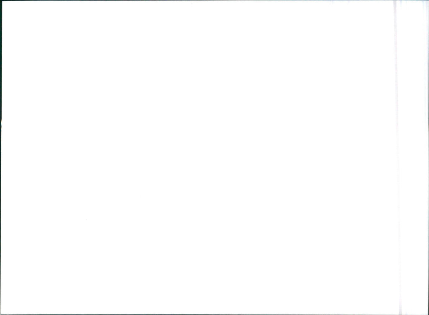Click the thin dark top border
This screenshot has height=315, width=429.
pos(214,0)
